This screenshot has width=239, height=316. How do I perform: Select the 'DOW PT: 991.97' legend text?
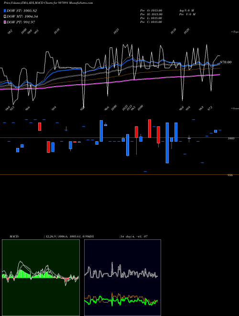pos(21,22)
